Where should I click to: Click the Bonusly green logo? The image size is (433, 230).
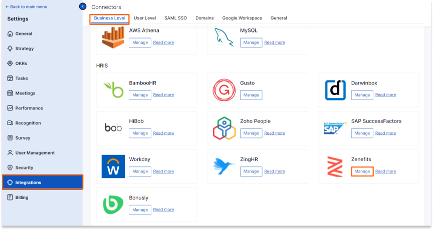[113, 204]
